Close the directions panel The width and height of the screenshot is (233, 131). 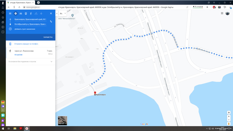tap(51, 13)
